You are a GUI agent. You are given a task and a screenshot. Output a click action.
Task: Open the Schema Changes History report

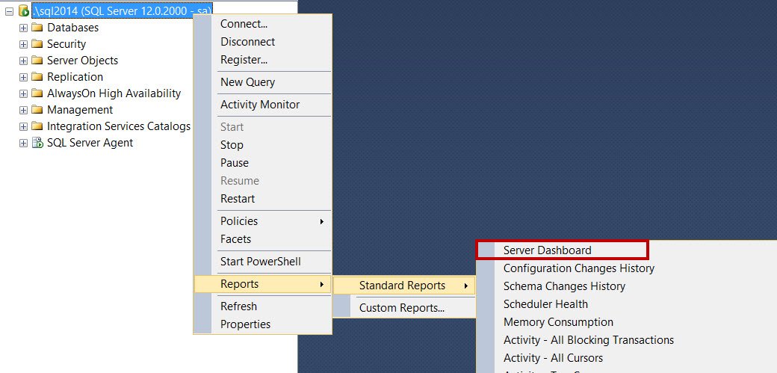(564, 286)
